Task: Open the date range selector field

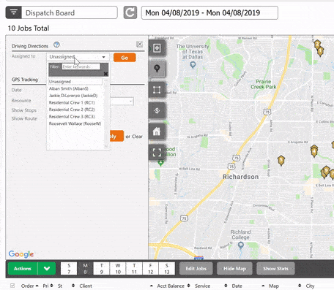Action: 209,12
